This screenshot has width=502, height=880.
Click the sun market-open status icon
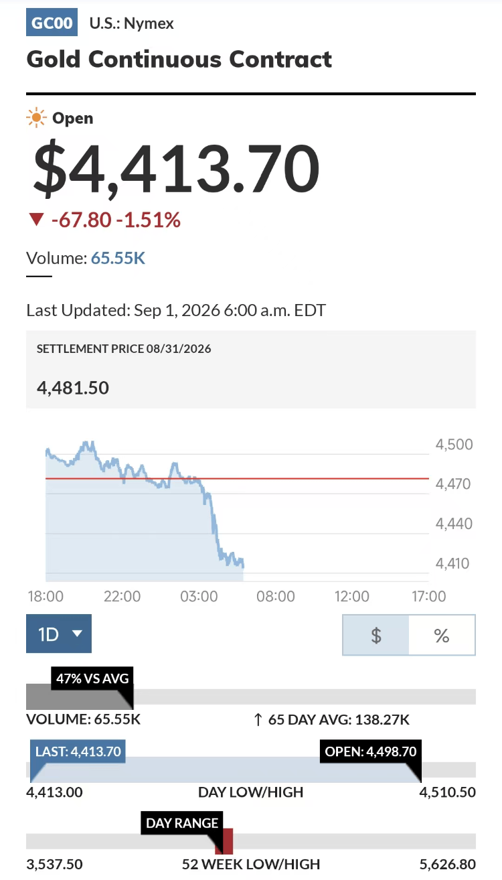coord(35,119)
